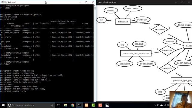Image resolution: width=192 pixels, height=108 pixels.
Task: Click the 'Listado de base de datos' heading
Action: coord(62,21)
